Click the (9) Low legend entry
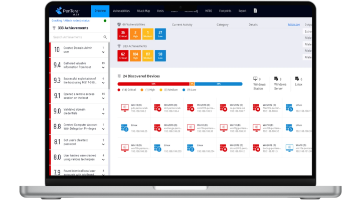This screenshot has width=361, height=200. (189, 90)
